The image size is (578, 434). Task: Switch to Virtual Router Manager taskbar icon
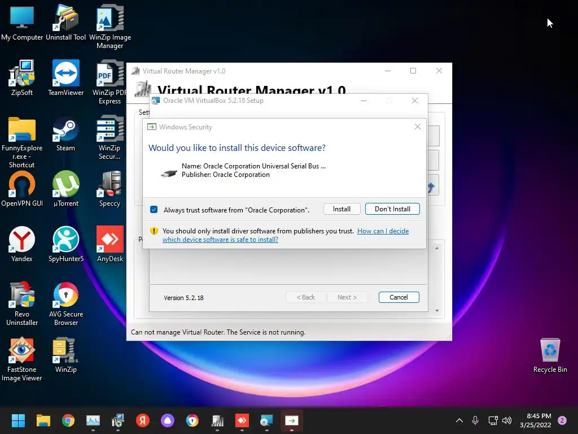click(x=217, y=420)
